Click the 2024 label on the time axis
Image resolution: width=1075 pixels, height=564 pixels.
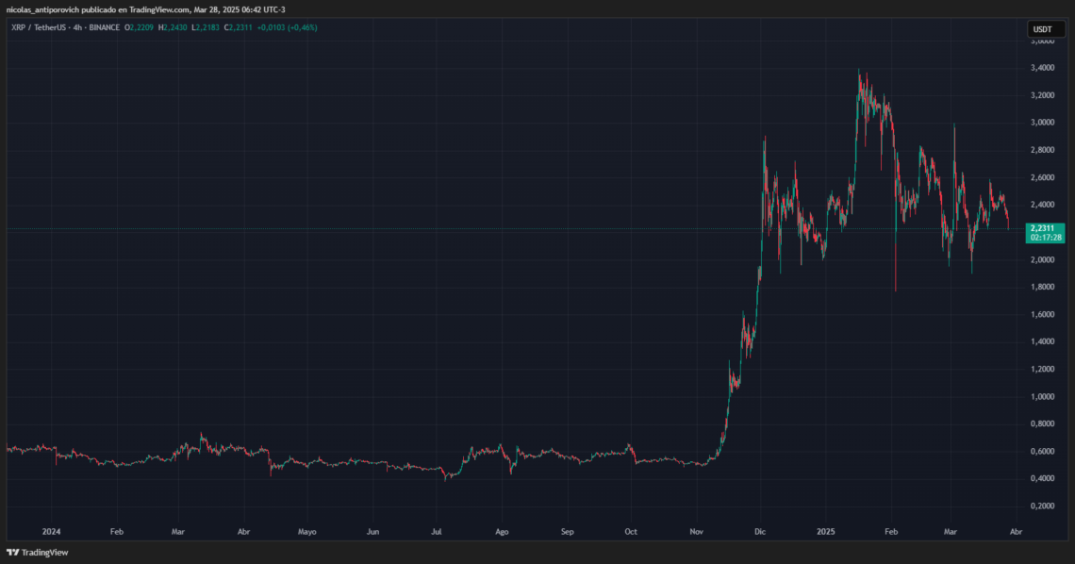point(52,531)
